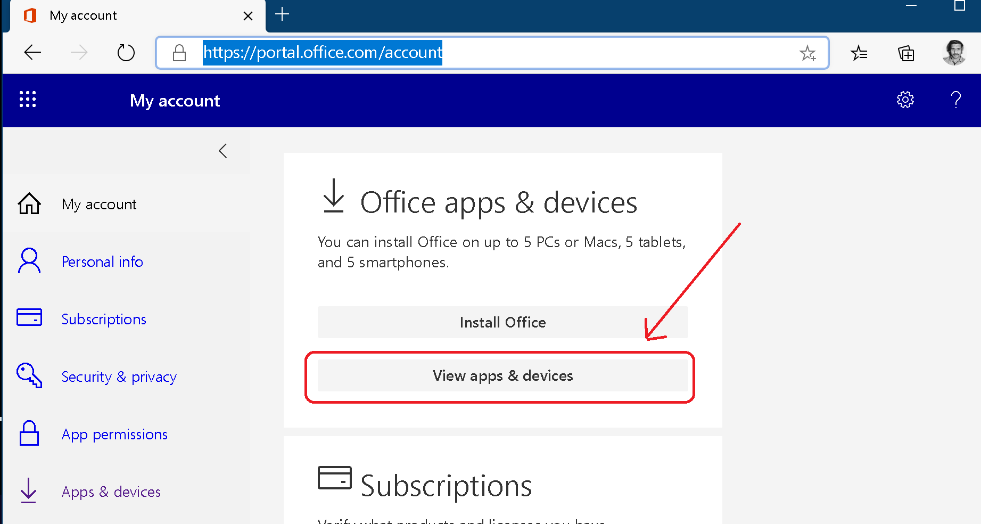Collapse the sidebar with the chevron
Screen dimensions: 981x524
[223, 151]
